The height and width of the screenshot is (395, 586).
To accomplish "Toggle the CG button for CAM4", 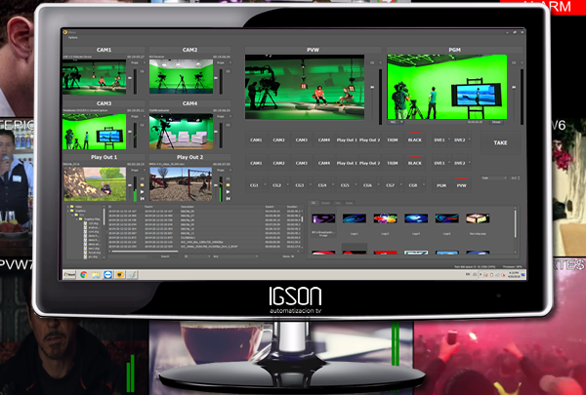I will [x=228, y=125].
